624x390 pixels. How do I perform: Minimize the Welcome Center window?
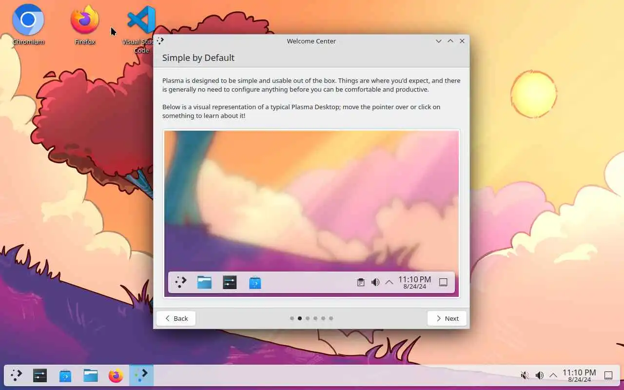point(439,41)
